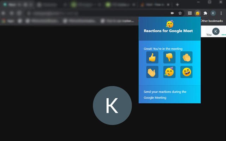Image resolution: width=226 pixels, height=141 pixels.
Task: Click the party face logo in popup header
Action: (169, 24)
